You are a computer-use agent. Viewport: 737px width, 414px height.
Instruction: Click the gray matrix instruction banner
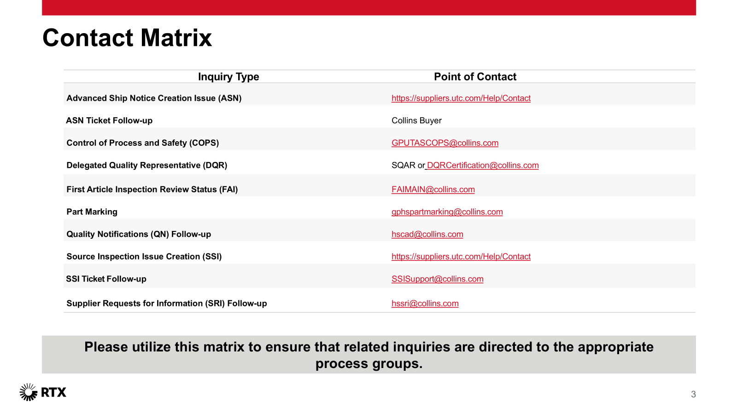(368, 355)
